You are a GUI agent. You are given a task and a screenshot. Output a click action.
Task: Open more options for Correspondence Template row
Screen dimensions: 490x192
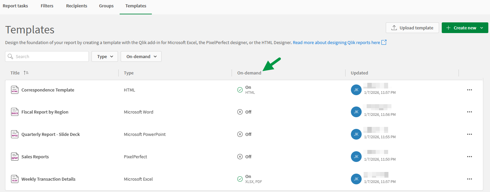pos(469,90)
